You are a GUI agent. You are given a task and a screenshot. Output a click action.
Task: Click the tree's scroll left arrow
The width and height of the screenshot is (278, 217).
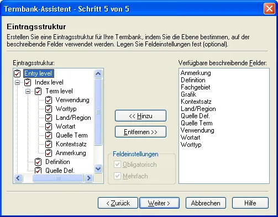[x=18, y=178]
